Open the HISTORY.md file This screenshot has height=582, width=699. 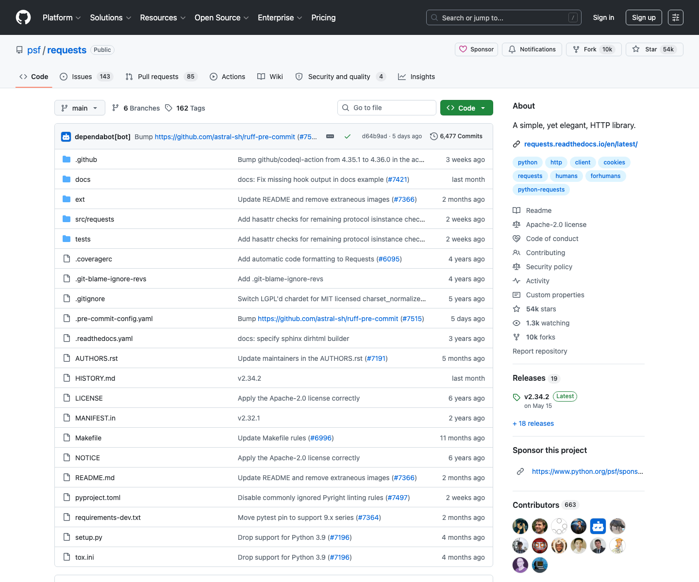[95, 378]
